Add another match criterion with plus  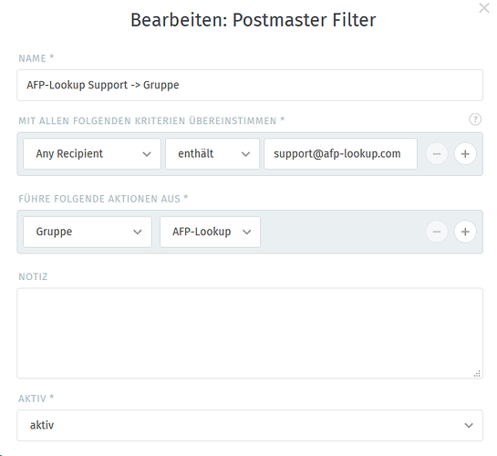465,154
